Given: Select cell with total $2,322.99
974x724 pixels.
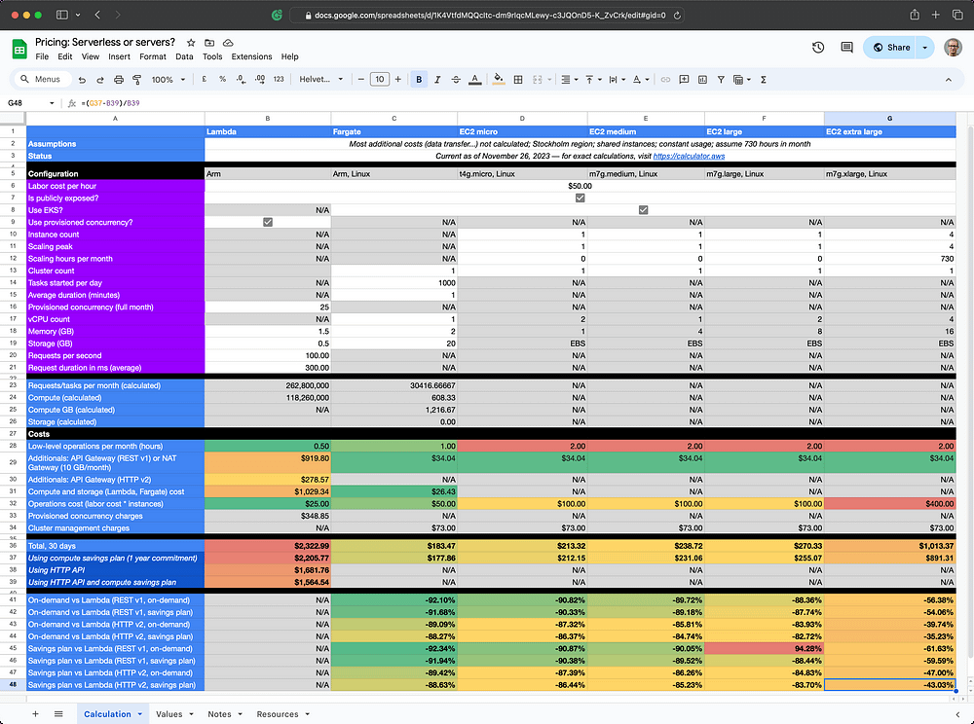Looking at the screenshot, I should (x=268, y=546).
